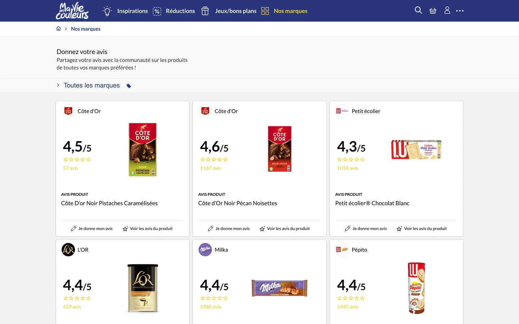
Task: Click the 1445 avis count
Action: tap(347, 307)
